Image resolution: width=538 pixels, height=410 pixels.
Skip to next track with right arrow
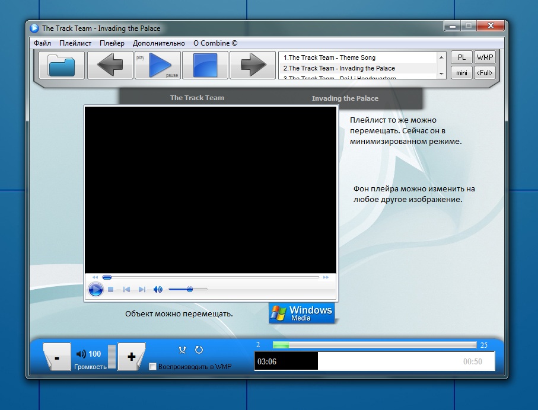(x=253, y=65)
